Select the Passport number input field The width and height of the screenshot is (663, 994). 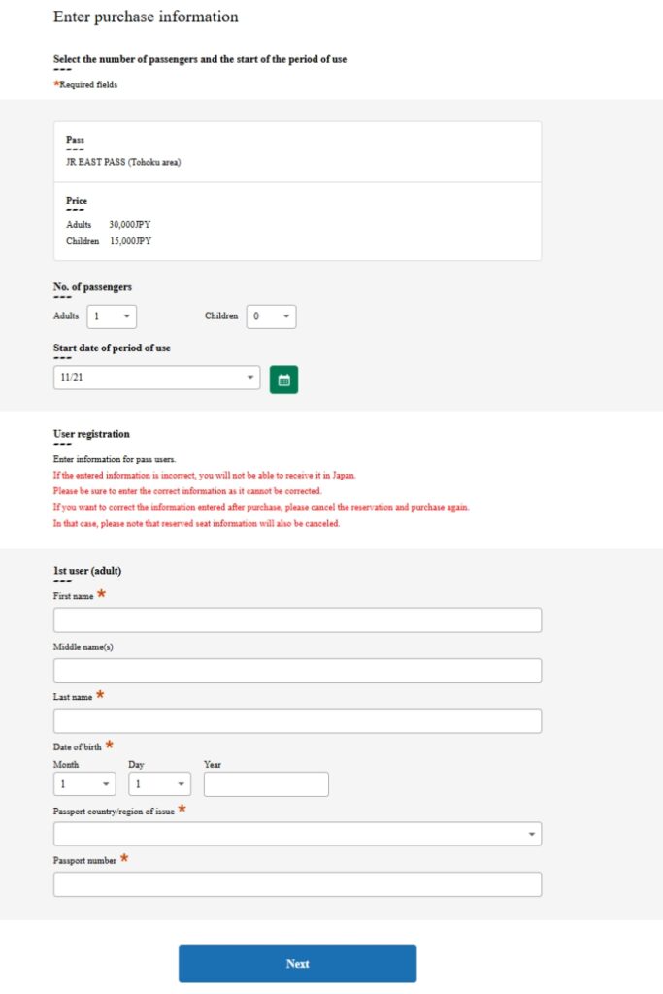click(x=296, y=883)
